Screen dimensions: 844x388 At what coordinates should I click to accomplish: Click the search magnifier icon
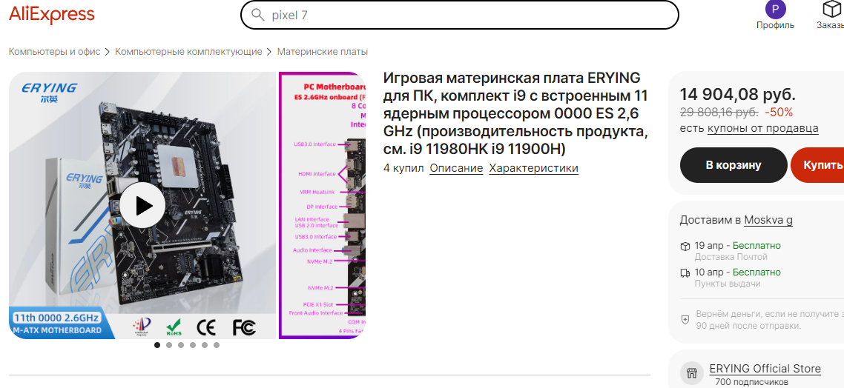point(258,15)
